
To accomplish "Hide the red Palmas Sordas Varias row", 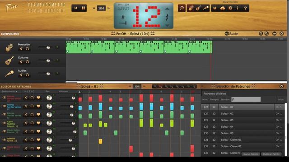I will pyautogui.click(x=4, y=98).
